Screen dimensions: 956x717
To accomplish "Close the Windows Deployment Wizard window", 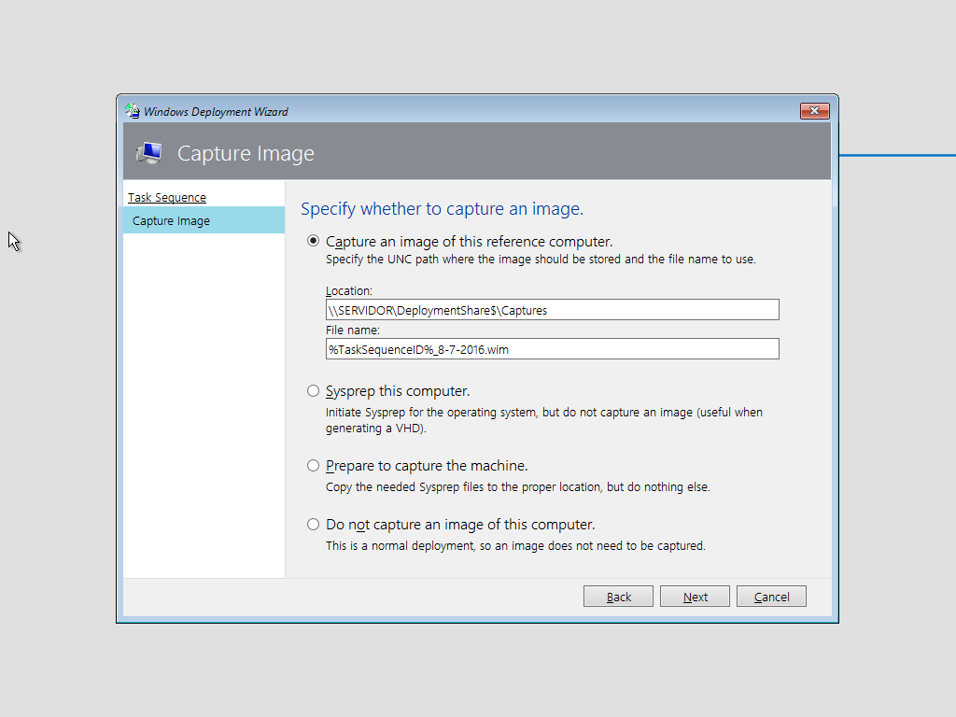I will pos(814,111).
